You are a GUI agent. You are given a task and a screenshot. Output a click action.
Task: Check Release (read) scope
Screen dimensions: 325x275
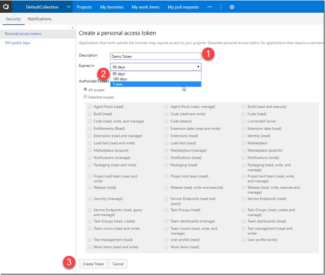coord(90,187)
